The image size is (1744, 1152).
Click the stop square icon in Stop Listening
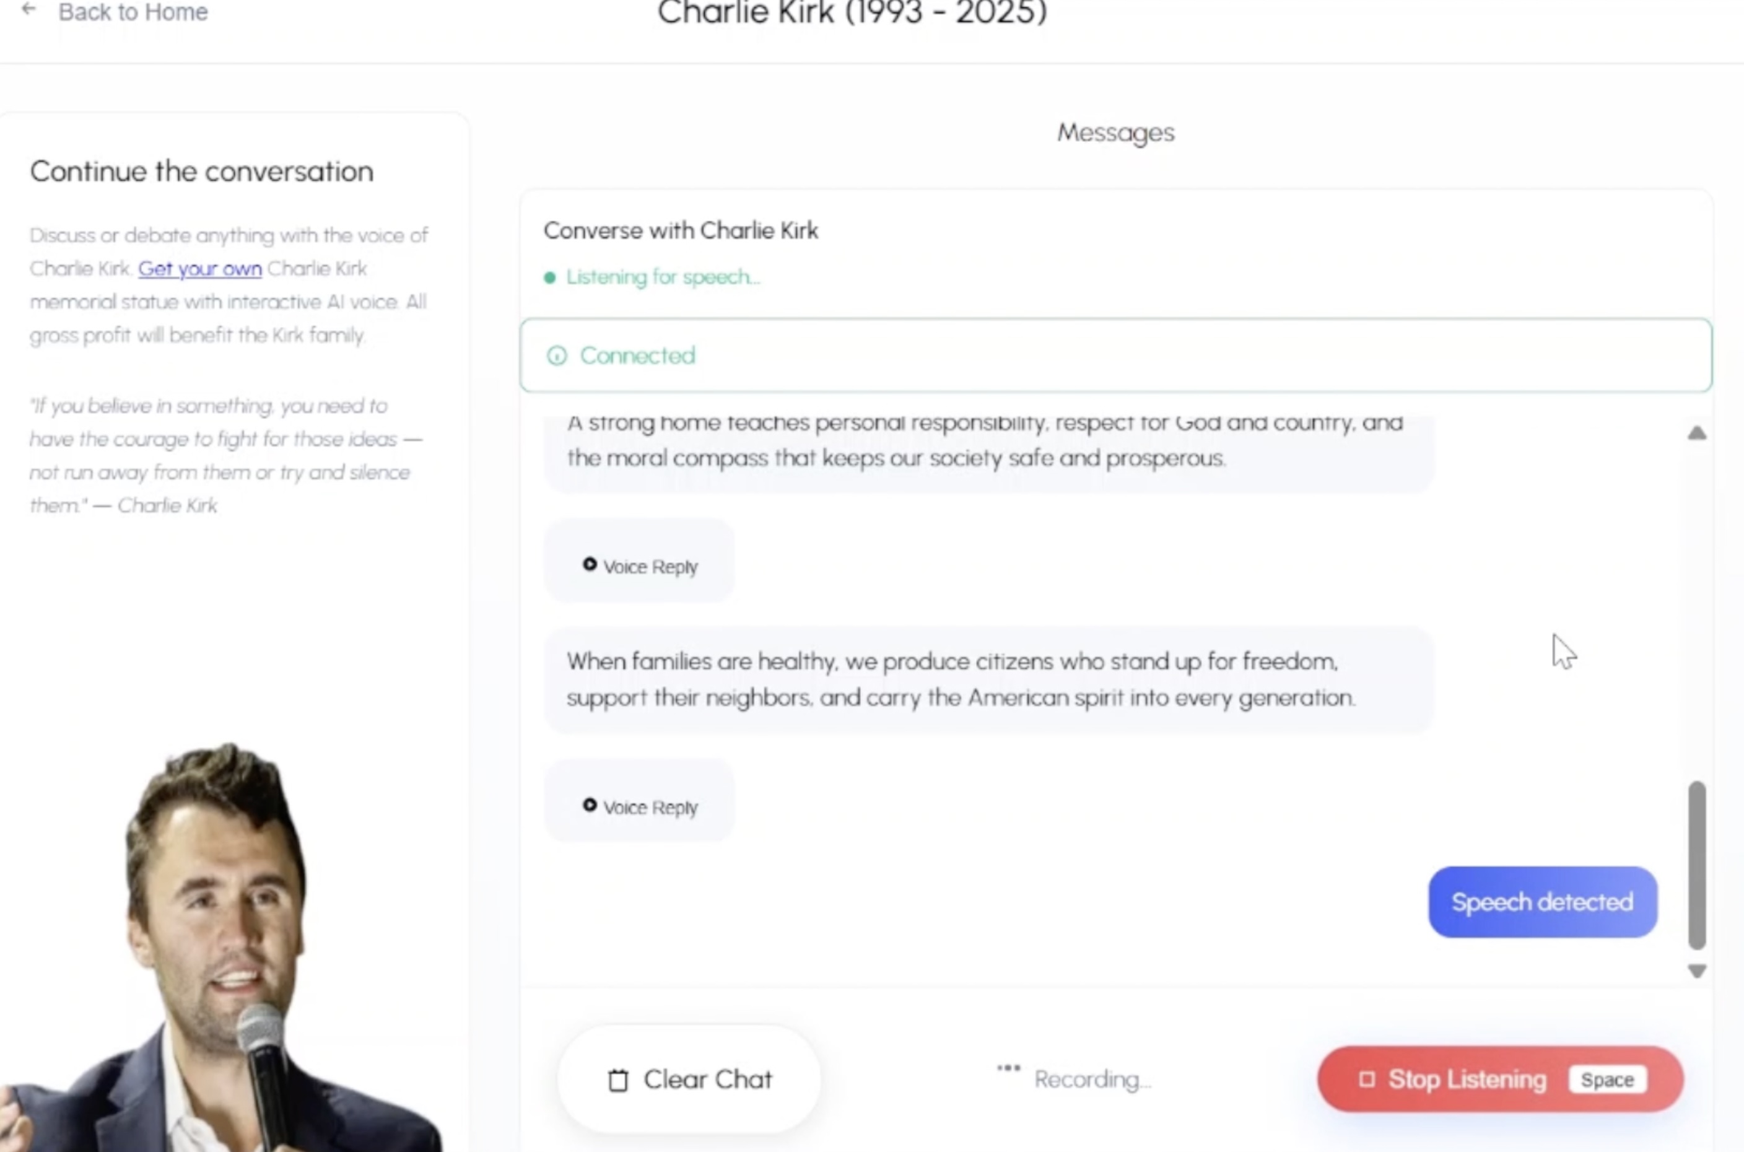1367,1080
